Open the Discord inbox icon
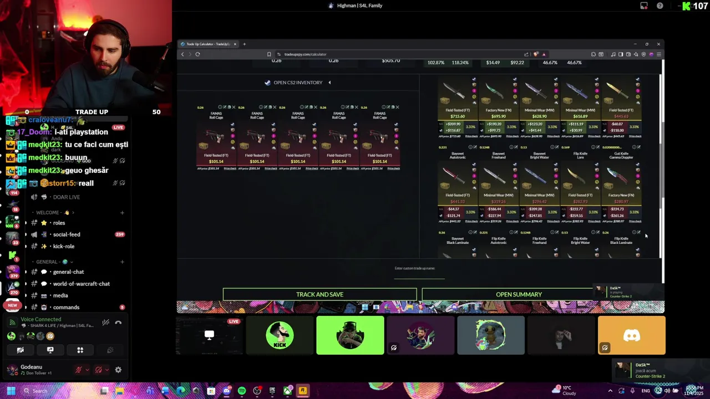710x399 pixels. coord(644,6)
